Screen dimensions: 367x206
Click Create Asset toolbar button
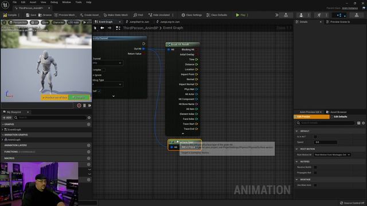pyautogui.click(x=89, y=15)
